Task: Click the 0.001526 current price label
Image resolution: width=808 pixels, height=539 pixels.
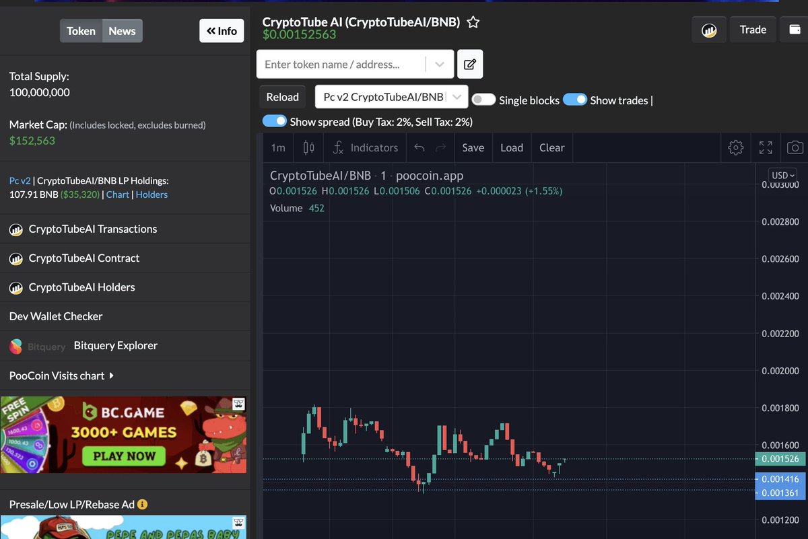Action: point(780,459)
